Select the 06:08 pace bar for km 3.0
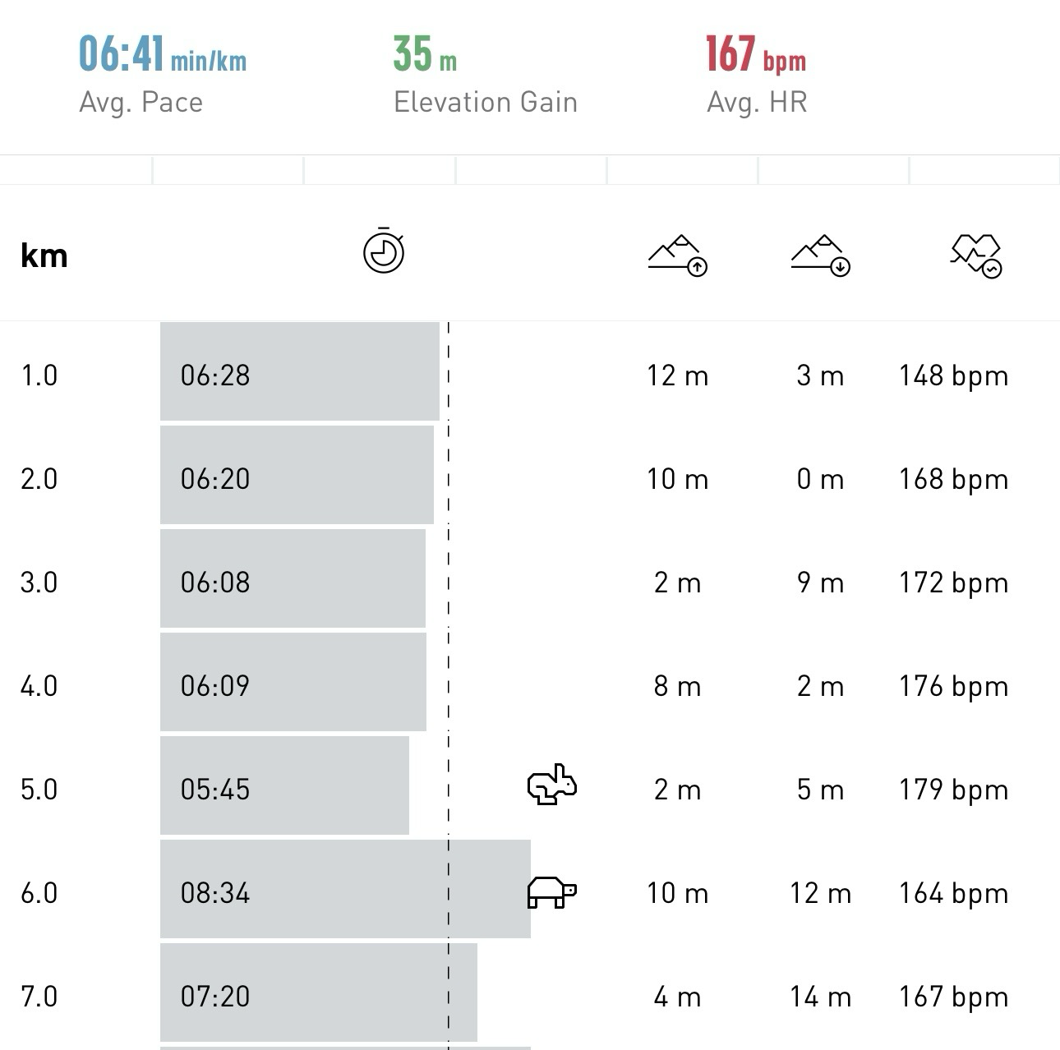 pyautogui.click(x=293, y=578)
